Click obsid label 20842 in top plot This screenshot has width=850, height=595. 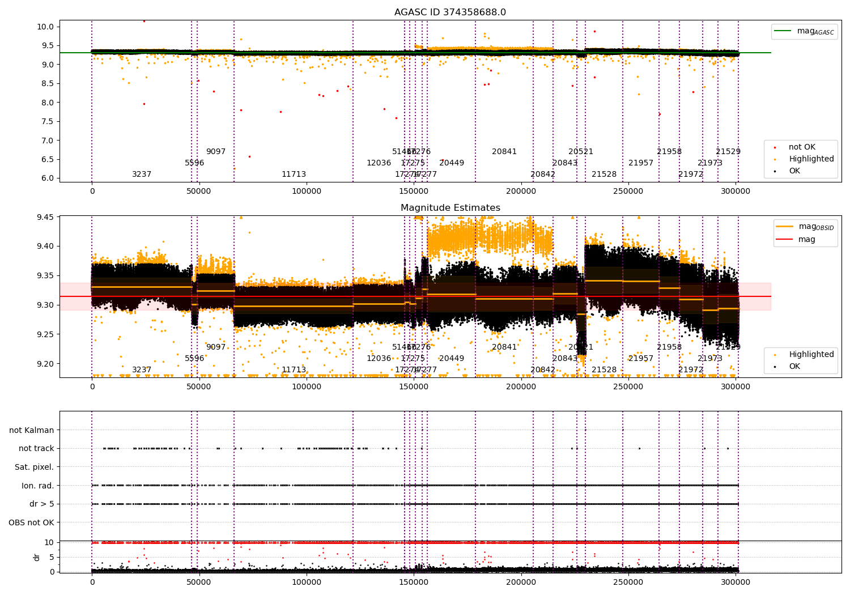tap(543, 175)
